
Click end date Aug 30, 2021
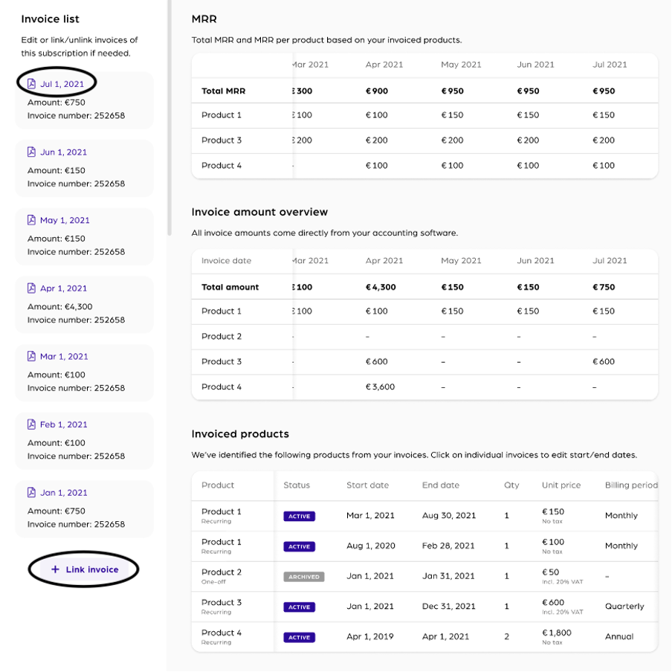(x=449, y=516)
